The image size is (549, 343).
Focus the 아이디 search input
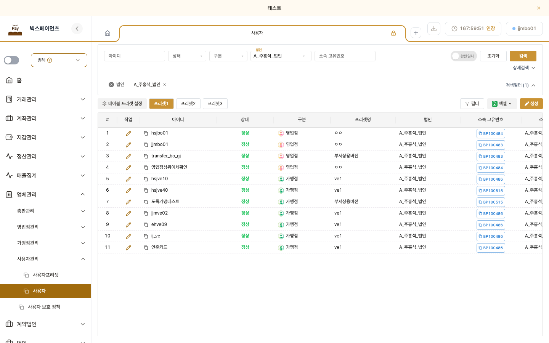135,56
